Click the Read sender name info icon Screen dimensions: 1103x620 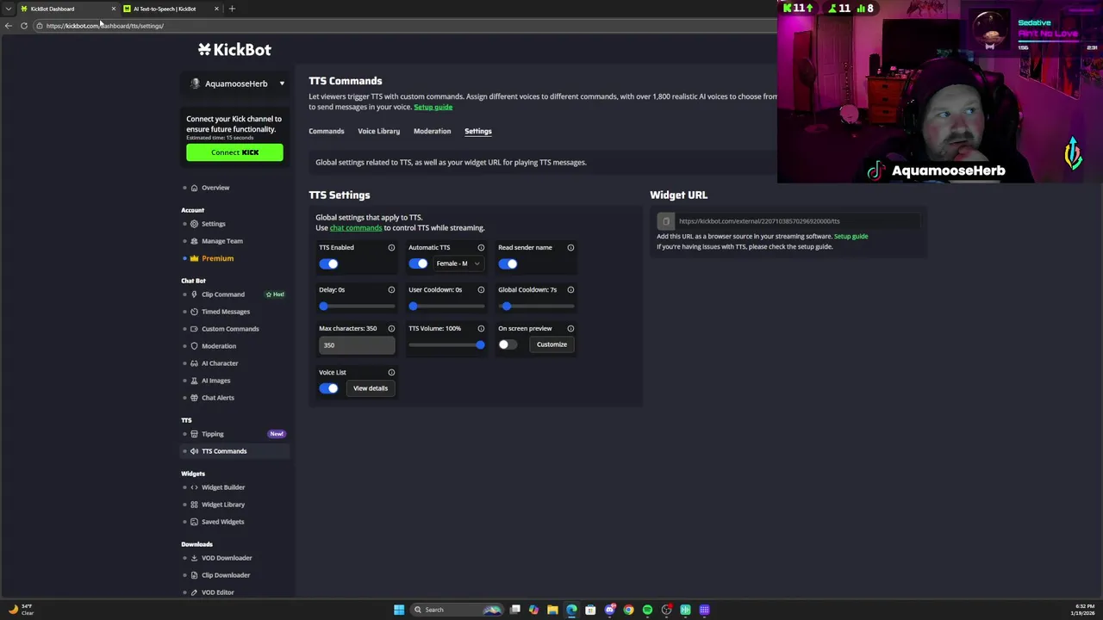(x=570, y=248)
